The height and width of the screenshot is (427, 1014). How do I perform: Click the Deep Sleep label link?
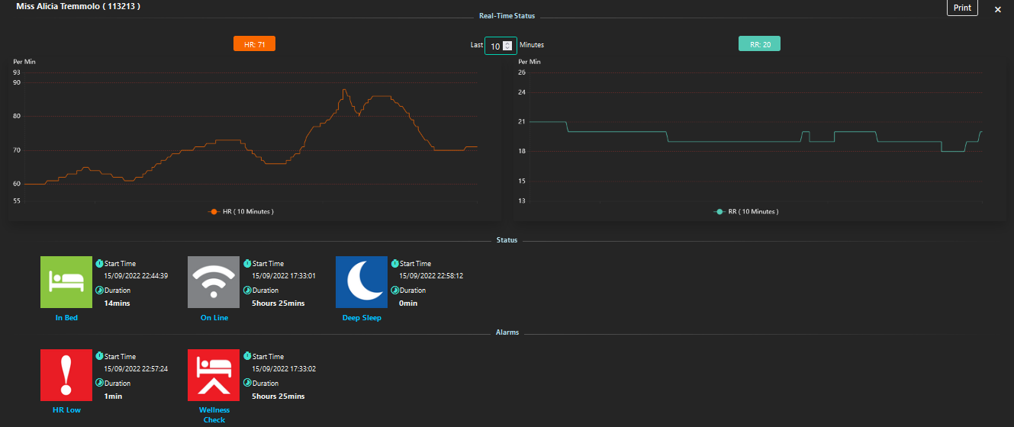[x=362, y=318]
